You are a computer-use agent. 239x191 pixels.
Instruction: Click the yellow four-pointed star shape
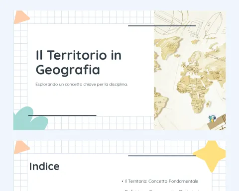pyautogui.click(x=210, y=156)
